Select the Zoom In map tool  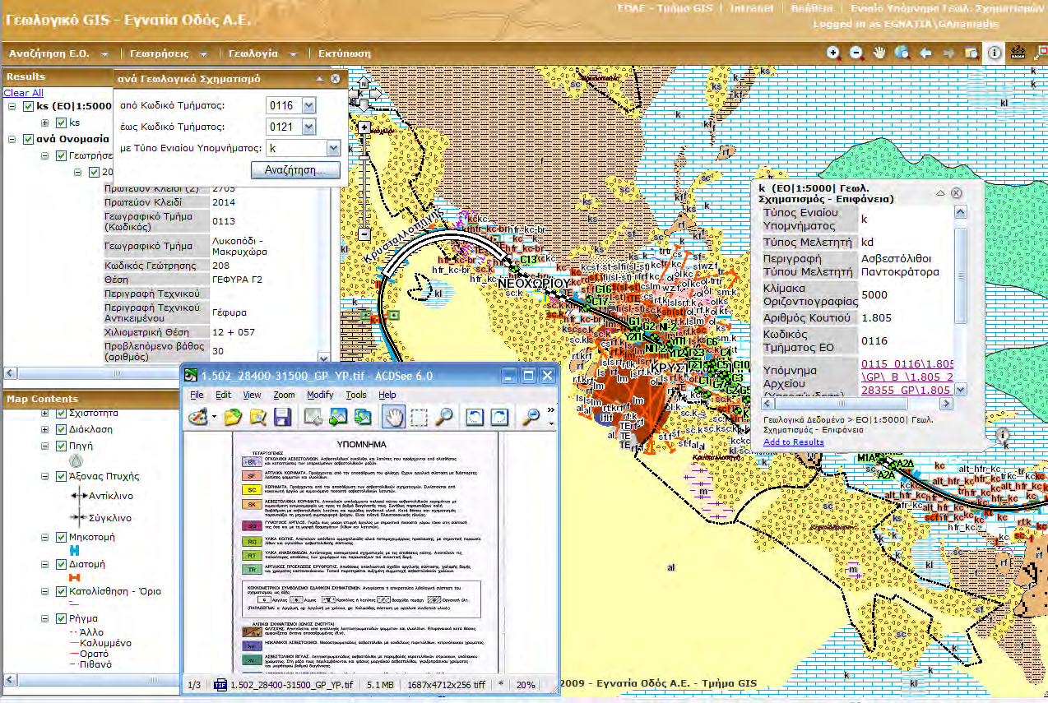pos(833,53)
